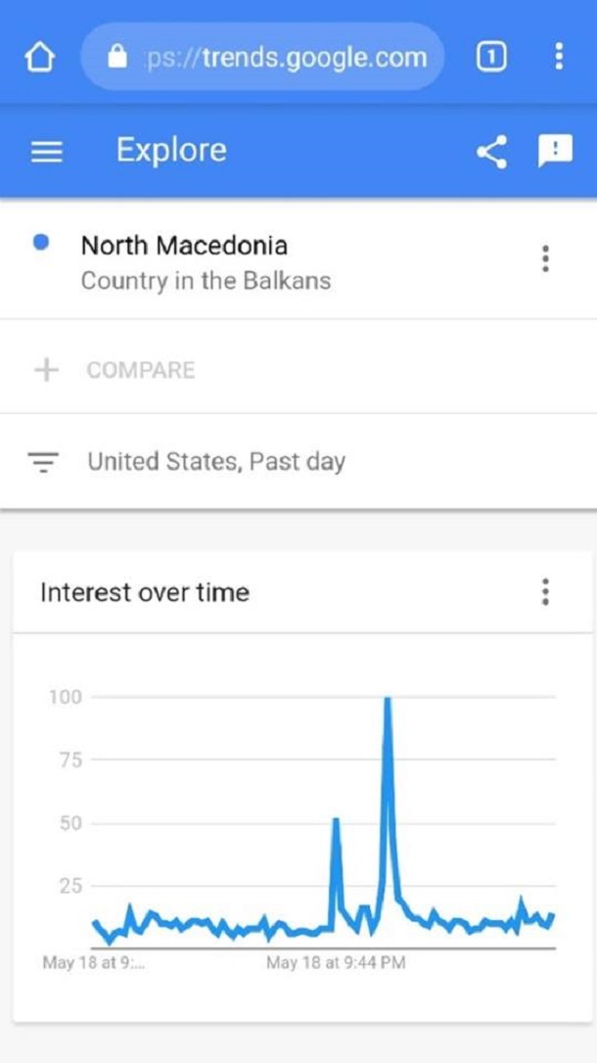The width and height of the screenshot is (597, 1063).
Task: Tap the plus icon next to Compare
Action: click(x=46, y=370)
